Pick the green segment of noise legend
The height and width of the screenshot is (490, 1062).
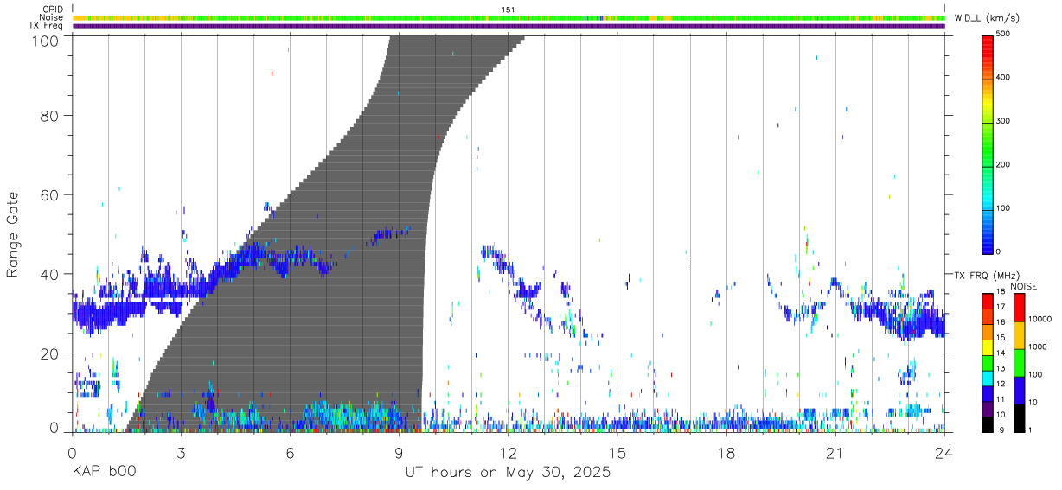tap(1019, 362)
